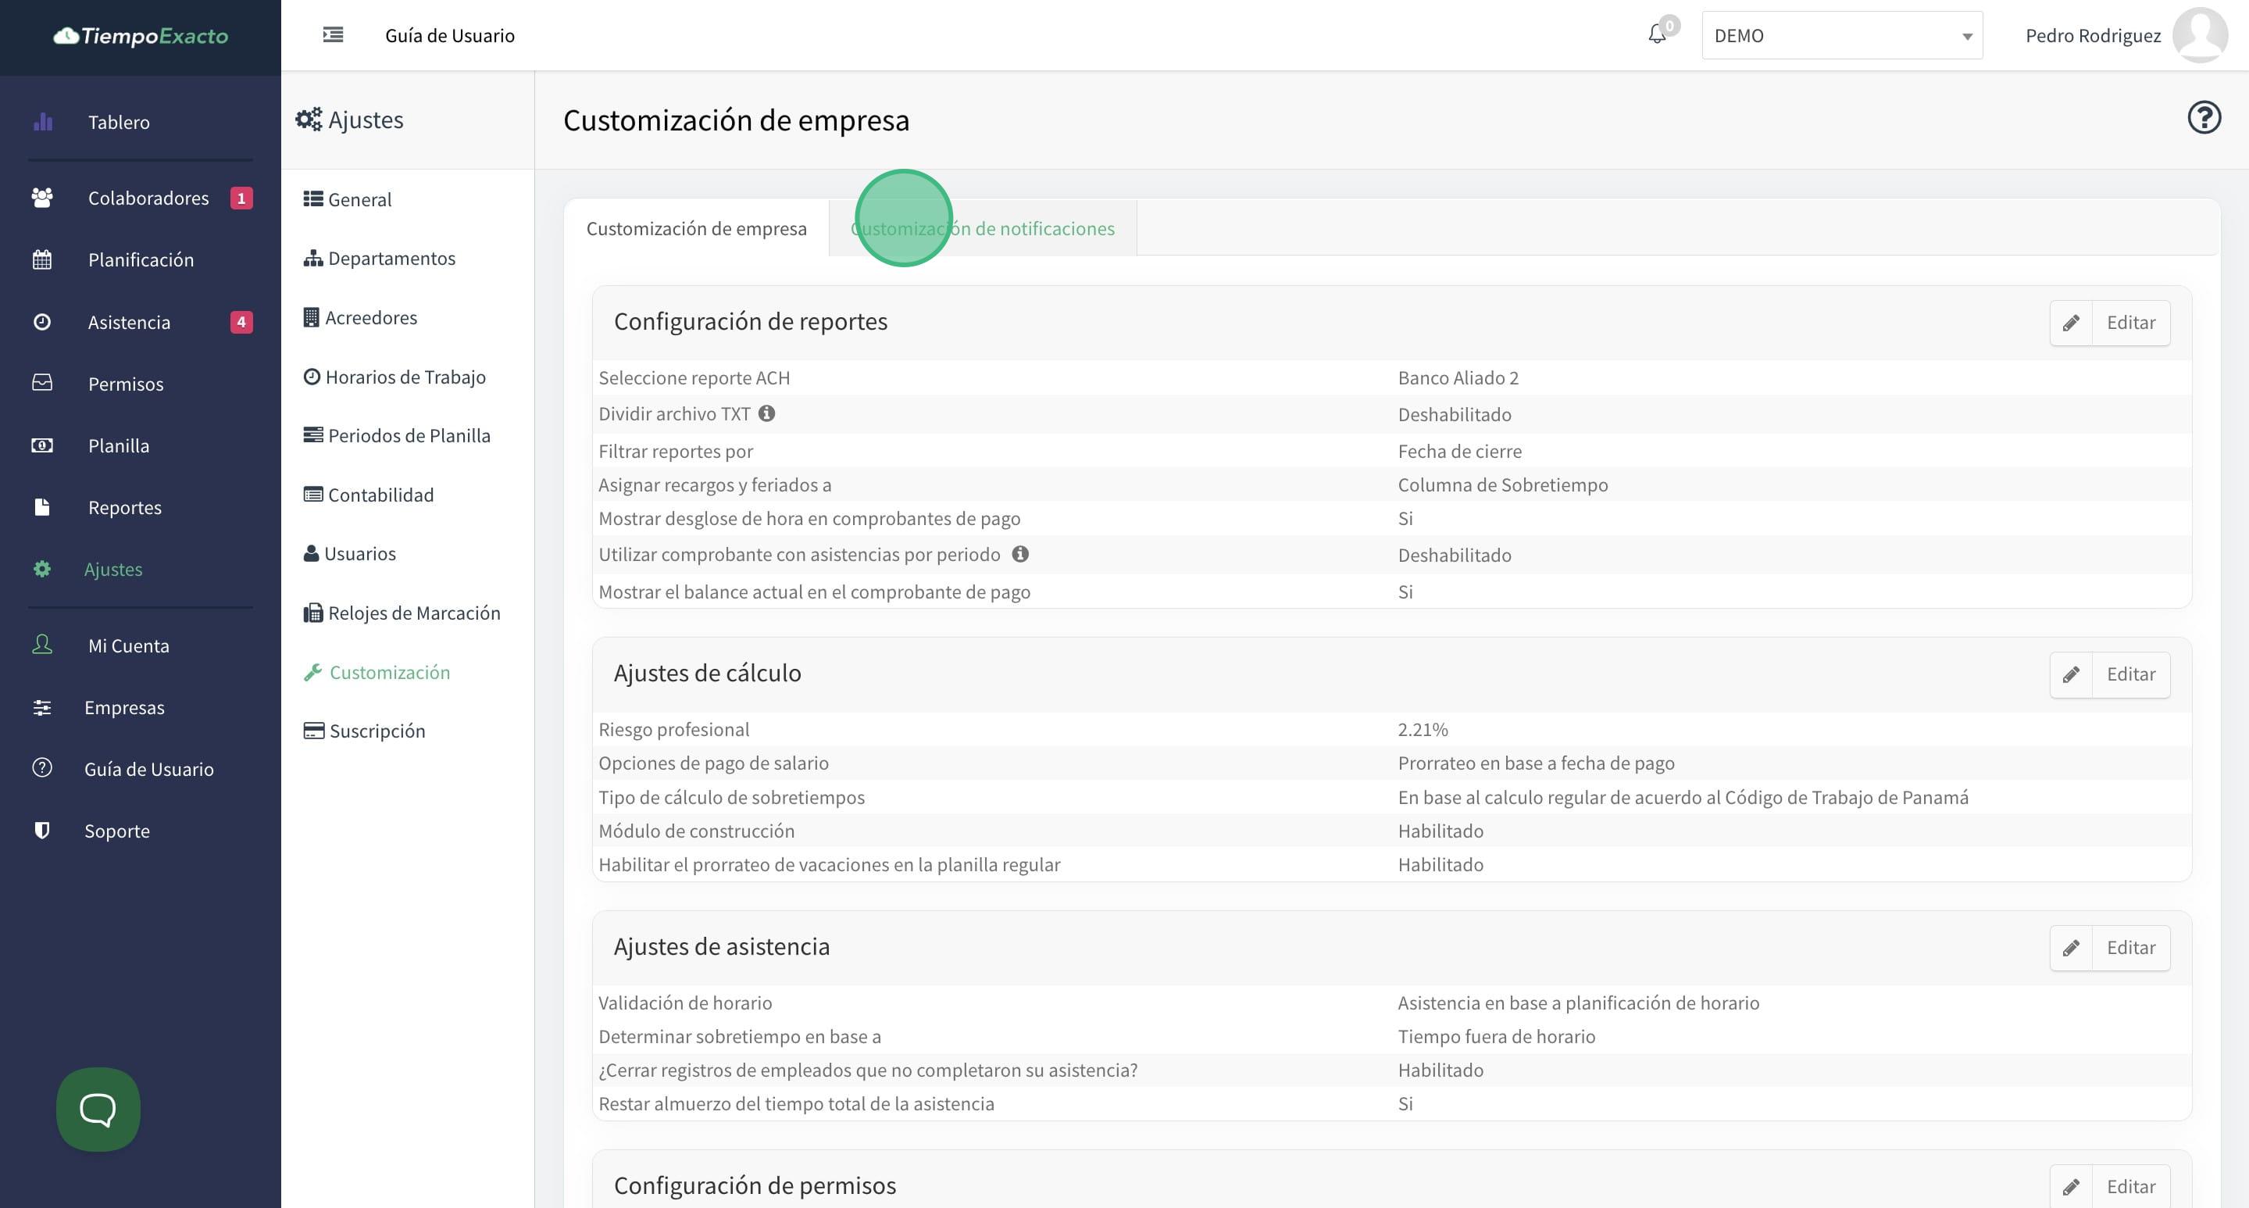The width and height of the screenshot is (2249, 1208).
Task: Open Periodos de Planilla settings
Action: [409, 435]
